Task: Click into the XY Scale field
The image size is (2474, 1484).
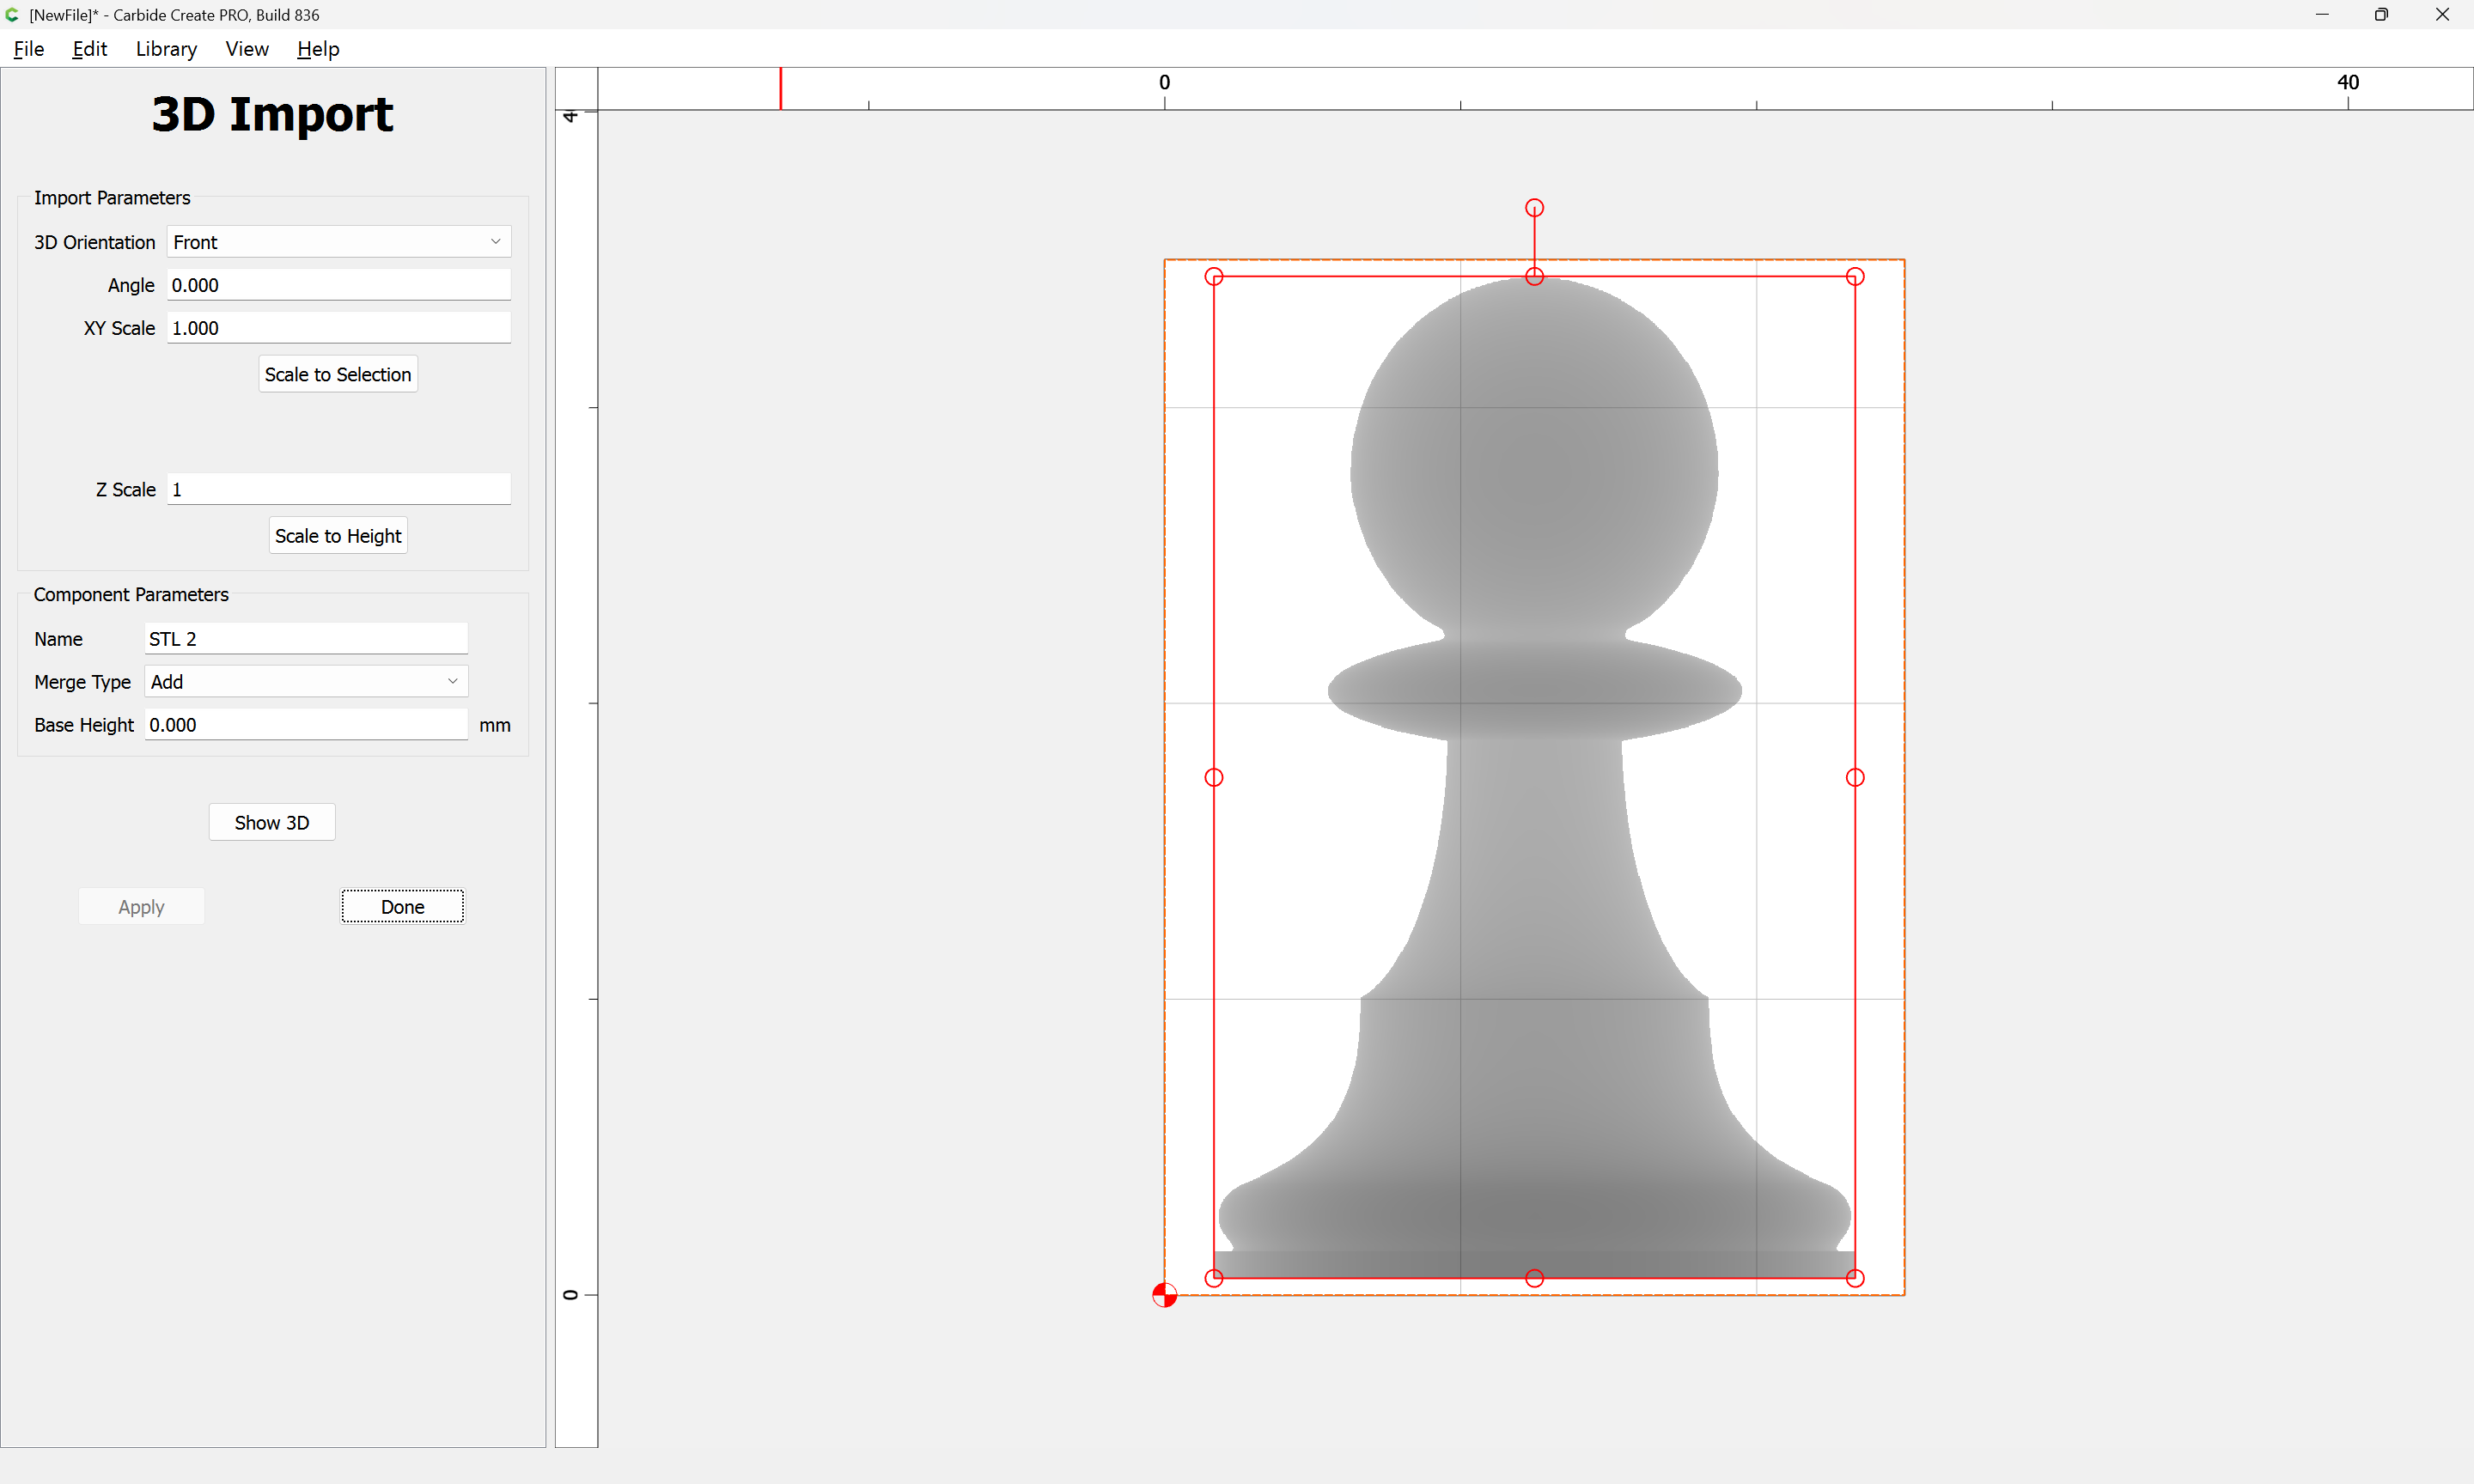Action: 338,328
